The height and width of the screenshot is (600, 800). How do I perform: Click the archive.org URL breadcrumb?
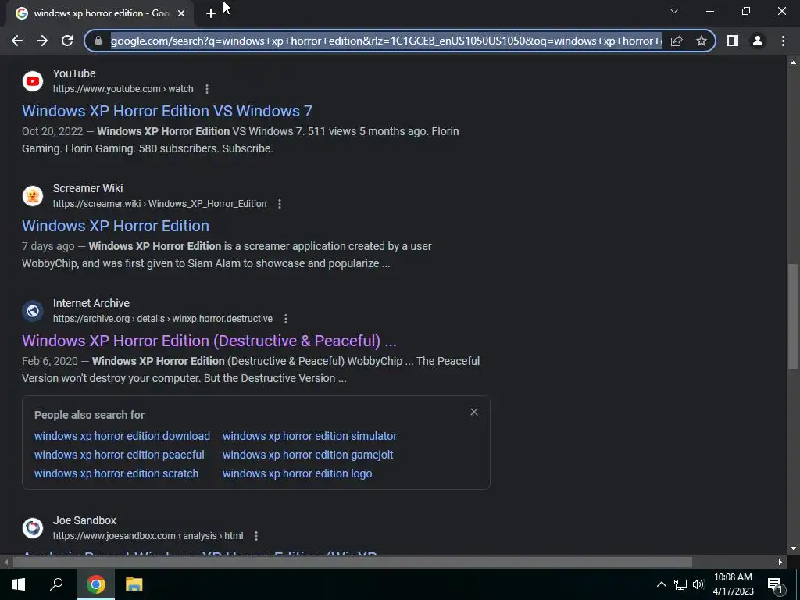point(162,319)
